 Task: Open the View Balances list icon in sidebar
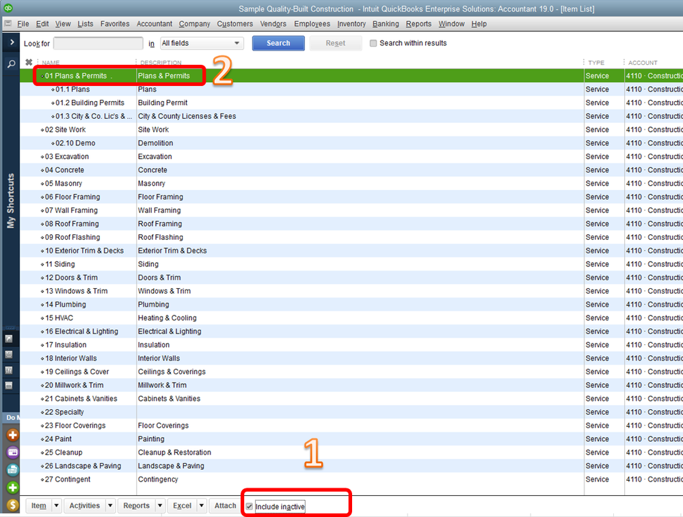click(9, 354)
